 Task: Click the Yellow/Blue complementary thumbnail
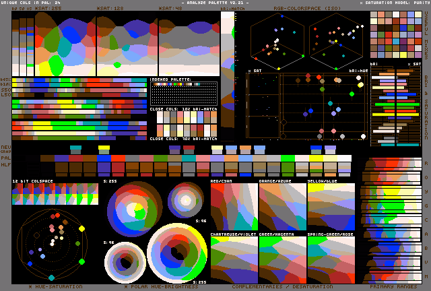point(331,207)
